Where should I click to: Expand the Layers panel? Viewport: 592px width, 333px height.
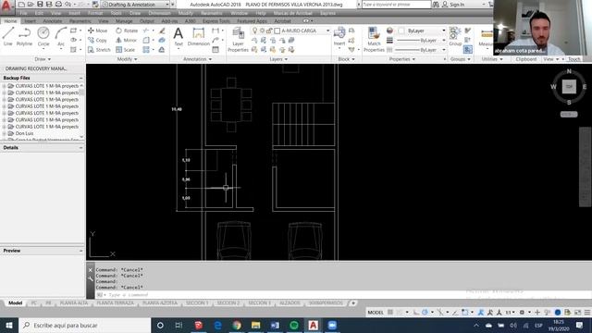[x=278, y=59]
